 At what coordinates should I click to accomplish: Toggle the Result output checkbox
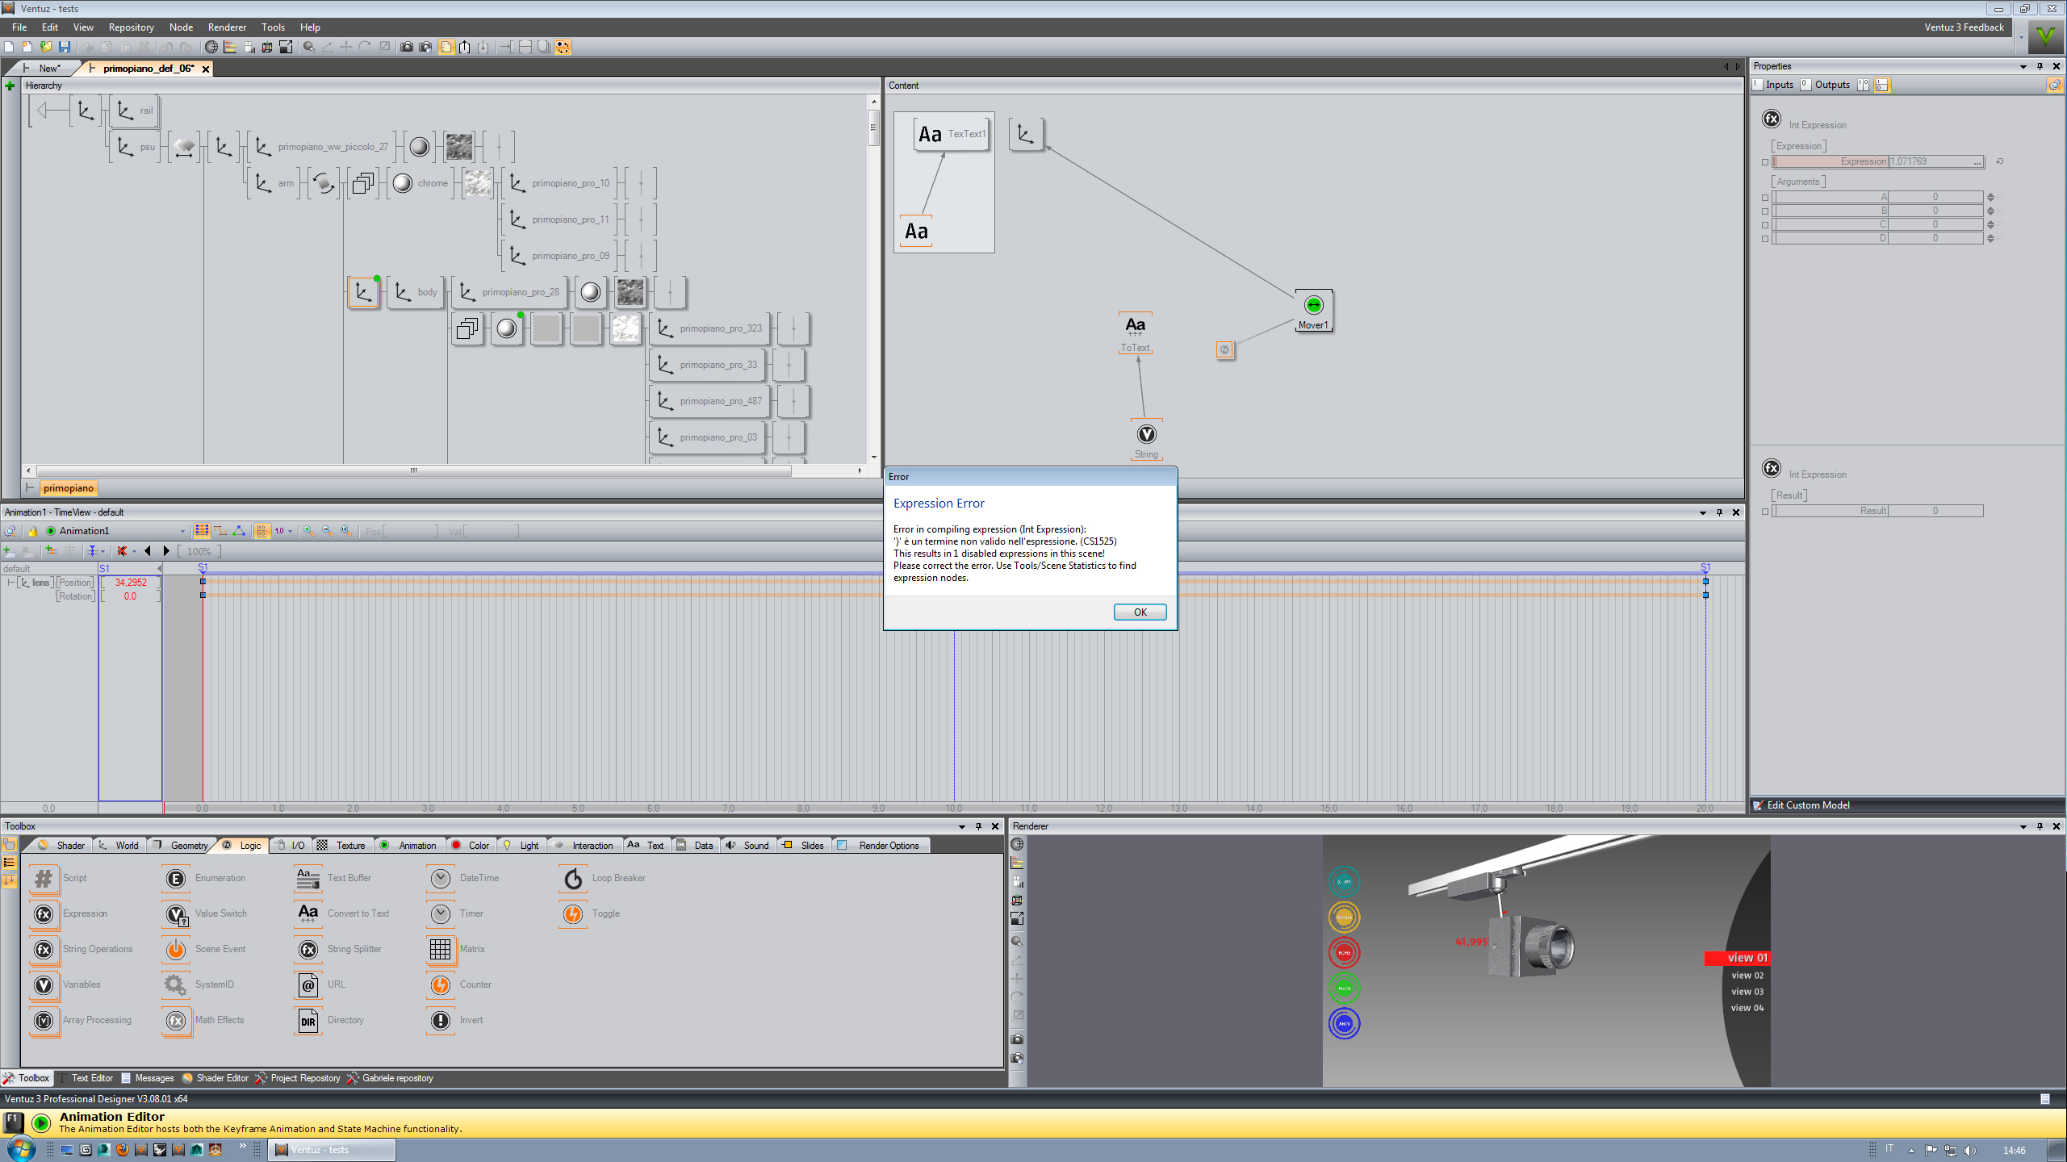[x=1765, y=512]
